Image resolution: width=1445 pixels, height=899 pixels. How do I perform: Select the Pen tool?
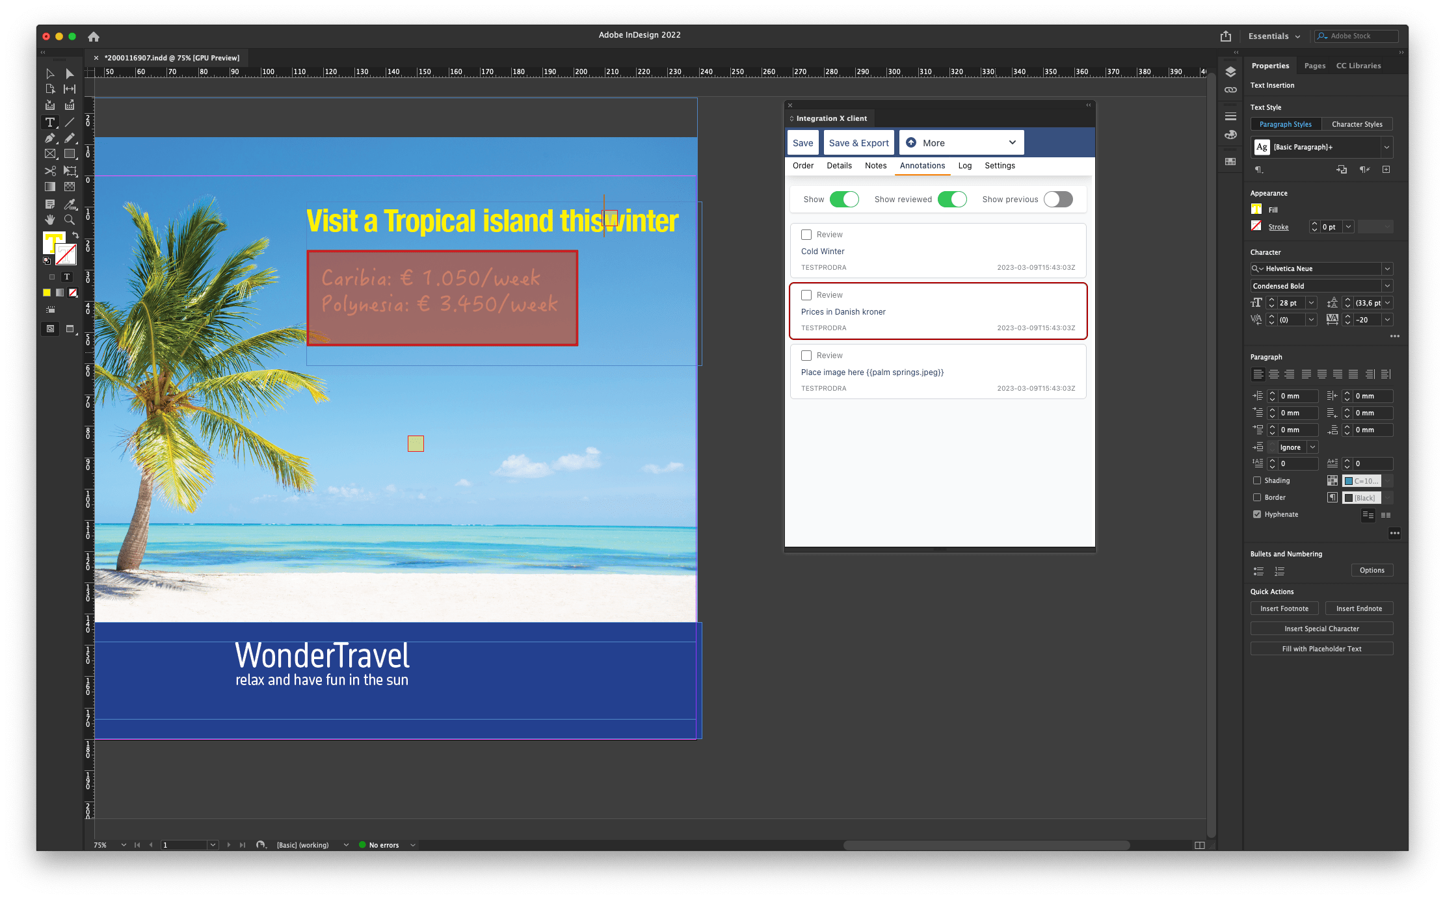tap(49, 138)
